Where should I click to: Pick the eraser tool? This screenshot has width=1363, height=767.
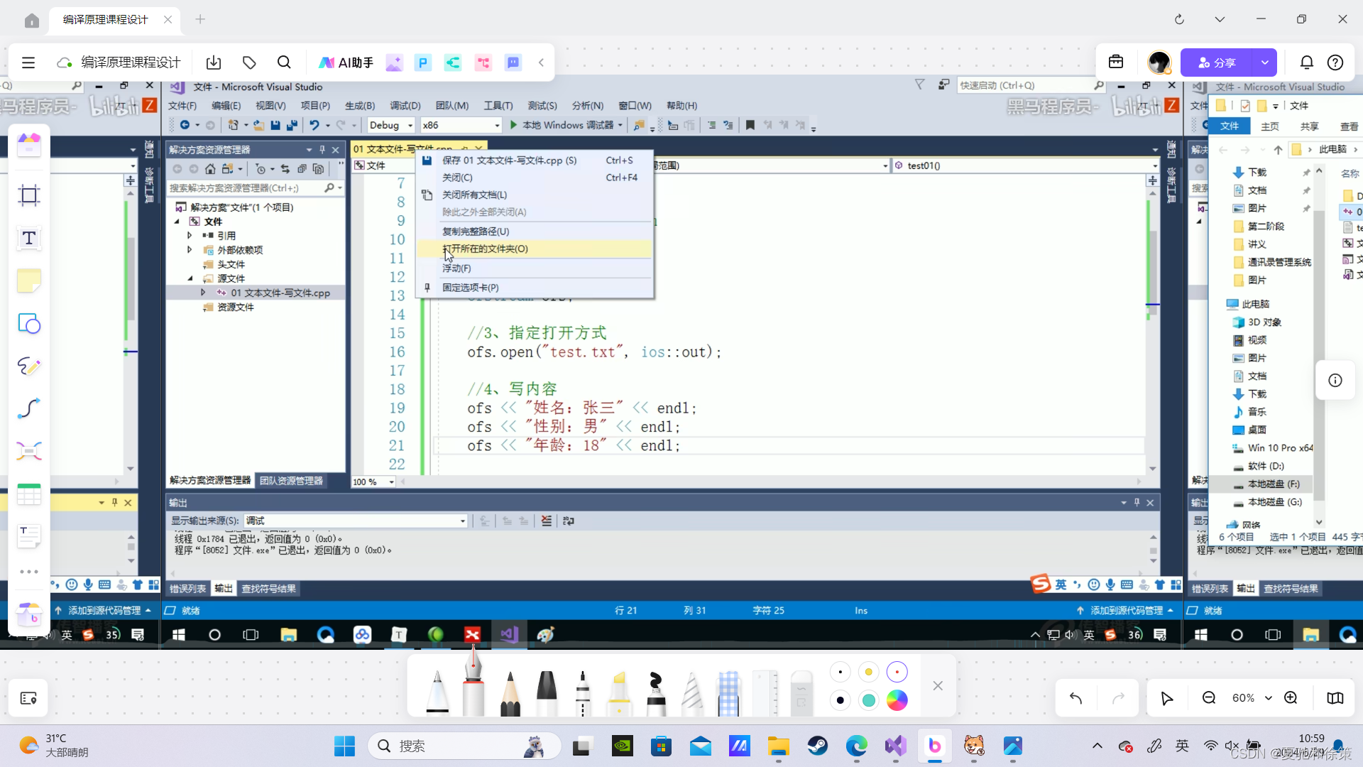pyautogui.click(x=801, y=693)
